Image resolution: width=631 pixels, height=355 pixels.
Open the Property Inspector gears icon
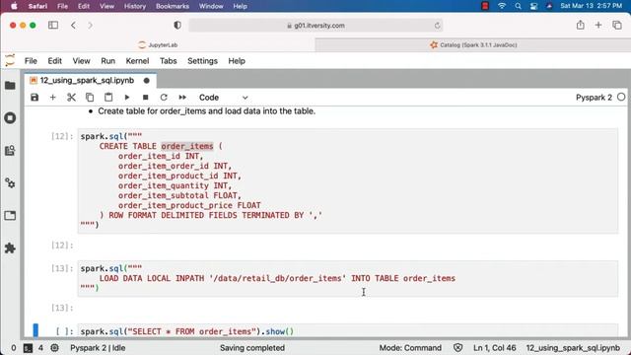pyautogui.click(x=10, y=183)
